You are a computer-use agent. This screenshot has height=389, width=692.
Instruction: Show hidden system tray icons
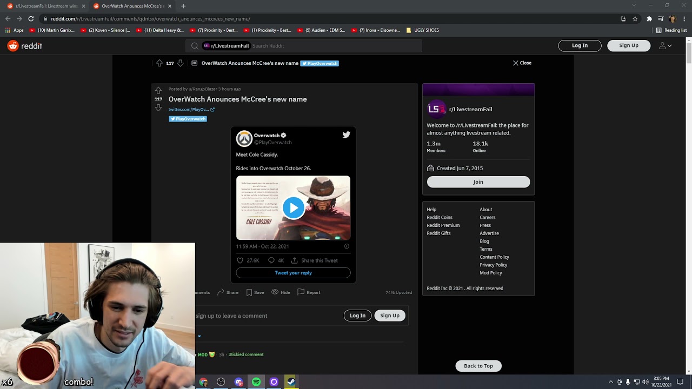coord(611,382)
